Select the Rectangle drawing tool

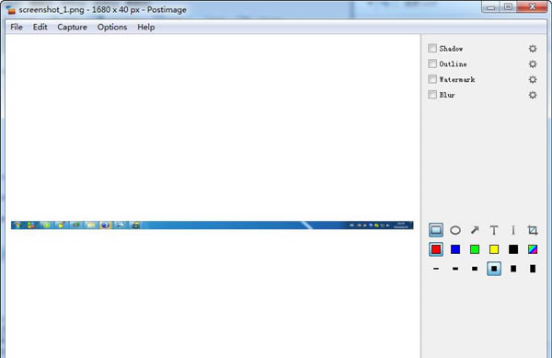[436, 230]
